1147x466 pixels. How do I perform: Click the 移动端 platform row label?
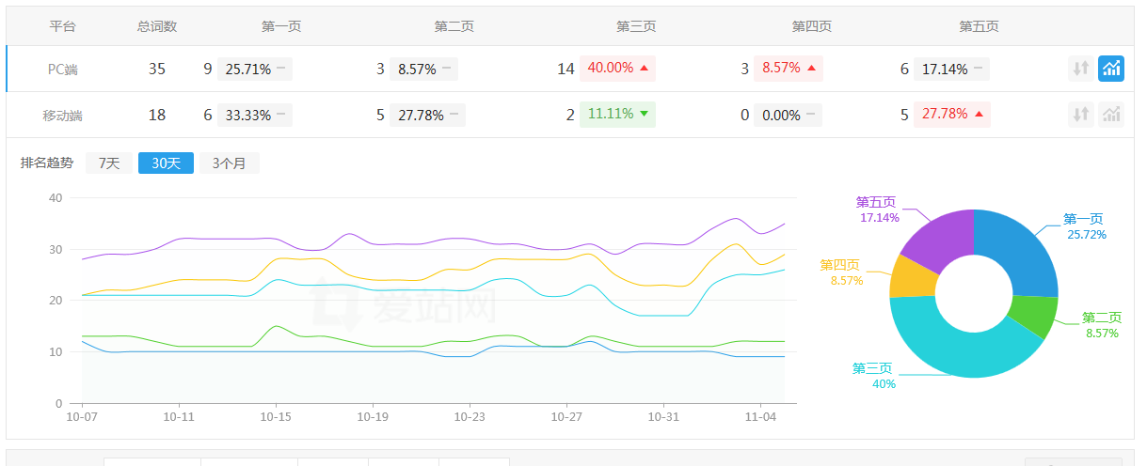[63, 115]
